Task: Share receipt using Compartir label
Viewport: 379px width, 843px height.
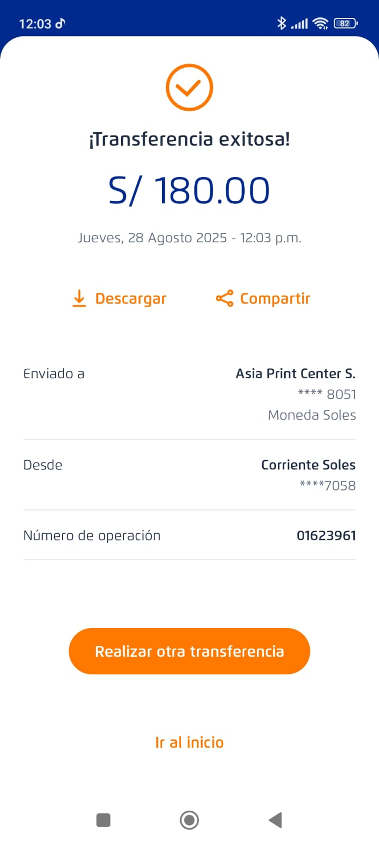Action: pos(275,299)
